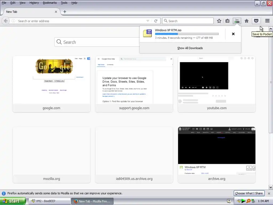This screenshot has width=273, height=205.
Task: Click the Back arrow button
Action: click(6, 21)
